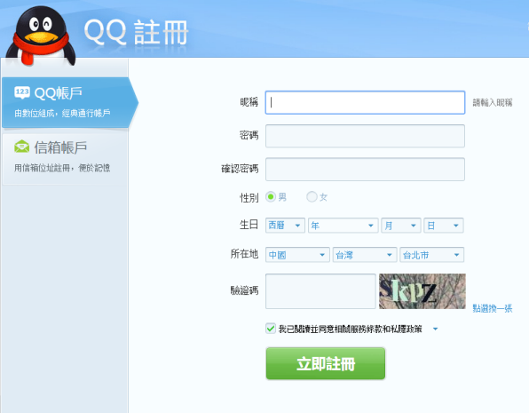Click the 請輸入昵稱 hint text
Screen dimensions: 529x413
pyautogui.click(x=493, y=102)
